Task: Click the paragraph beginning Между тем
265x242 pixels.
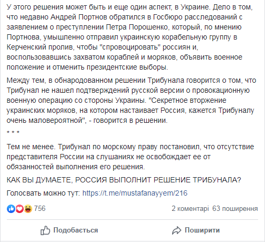Action: (131, 100)
